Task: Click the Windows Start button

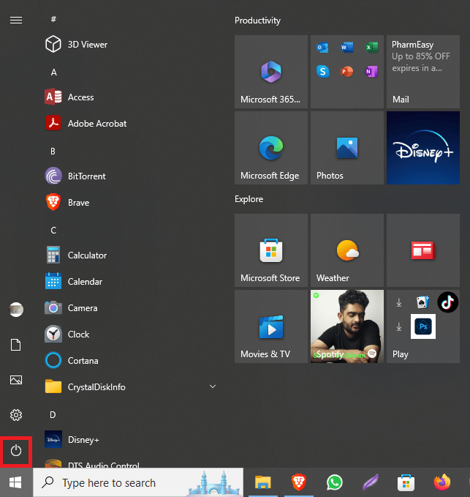Action: [x=15, y=482]
